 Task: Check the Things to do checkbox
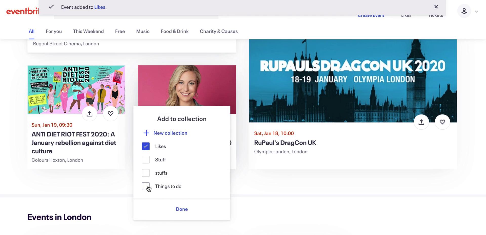[x=146, y=186]
